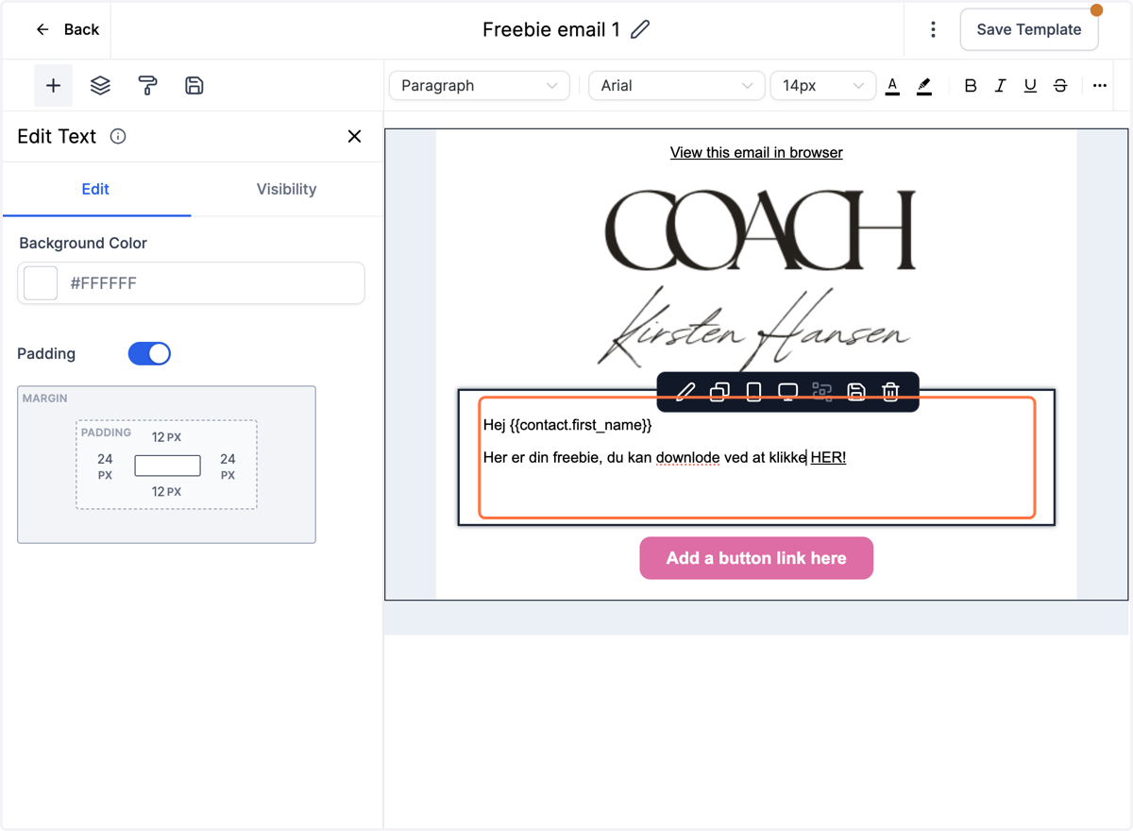This screenshot has height=831, width=1133.
Task: Click the COACH logo image
Action: click(x=759, y=230)
